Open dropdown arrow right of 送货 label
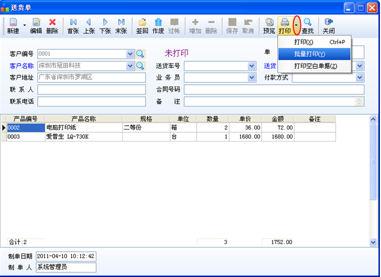 coord(360,66)
